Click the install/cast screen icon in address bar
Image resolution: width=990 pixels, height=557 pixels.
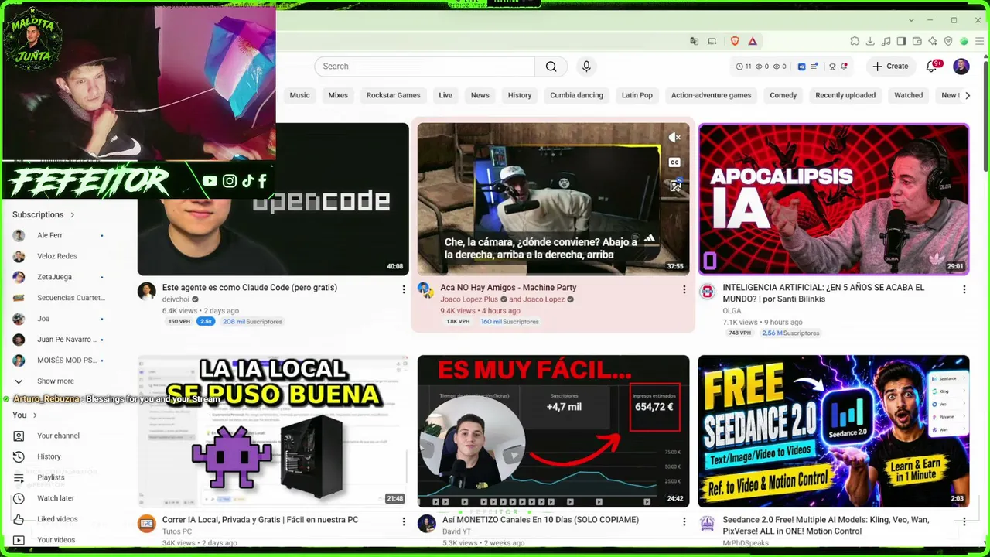pos(712,41)
